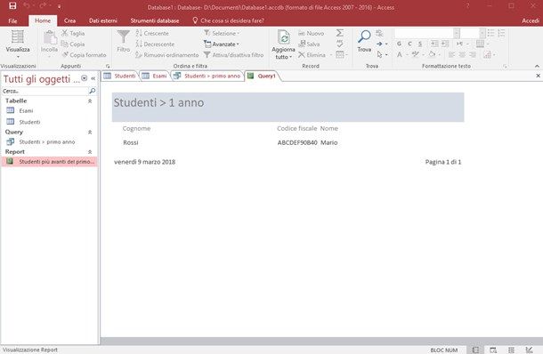The height and width of the screenshot is (354, 543).
Task: Click the font name combo box
Action: [x=427, y=33]
